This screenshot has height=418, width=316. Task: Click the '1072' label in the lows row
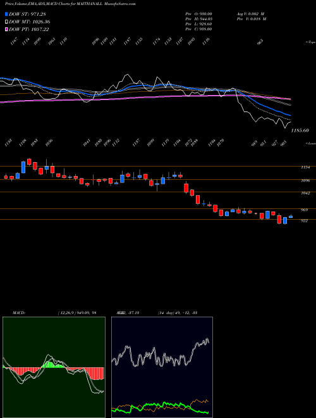pyautogui.click(x=188, y=143)
